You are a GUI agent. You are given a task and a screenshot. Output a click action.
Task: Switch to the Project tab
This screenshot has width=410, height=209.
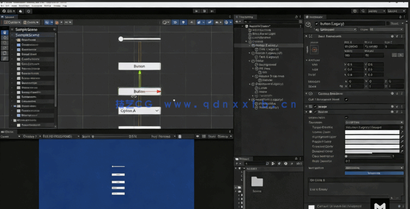tap(243, 159)
